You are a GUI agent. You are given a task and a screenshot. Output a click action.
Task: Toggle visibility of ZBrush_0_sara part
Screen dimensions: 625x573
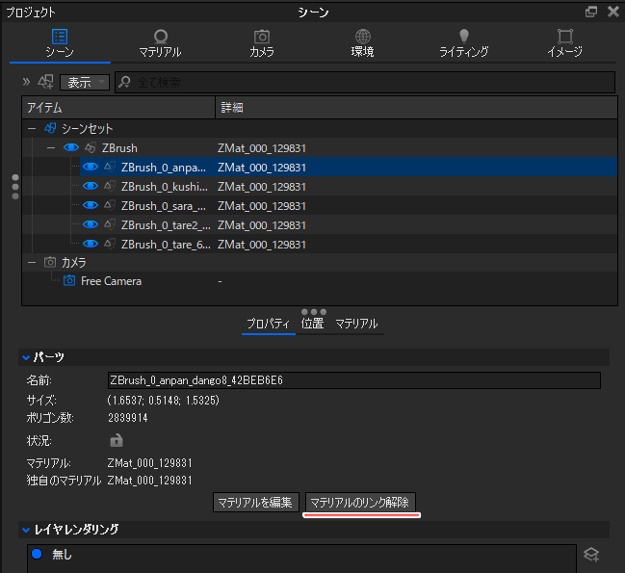point(91,206)
